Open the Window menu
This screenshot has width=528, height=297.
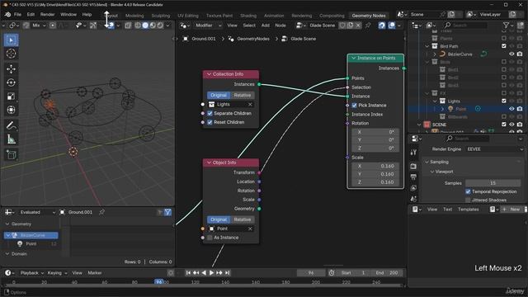(x=68, y=15)
